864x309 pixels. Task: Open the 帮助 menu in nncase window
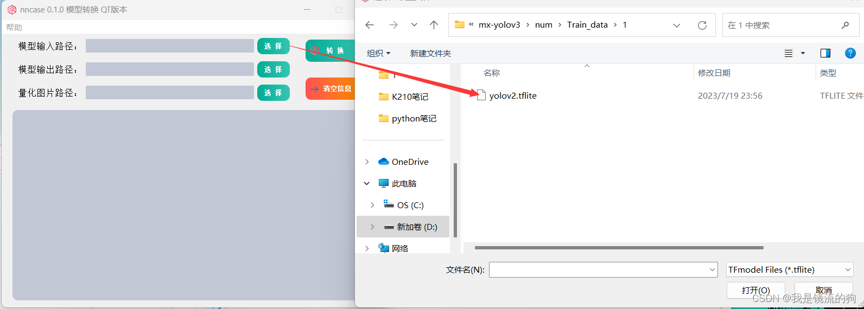(x=14, y=27)
